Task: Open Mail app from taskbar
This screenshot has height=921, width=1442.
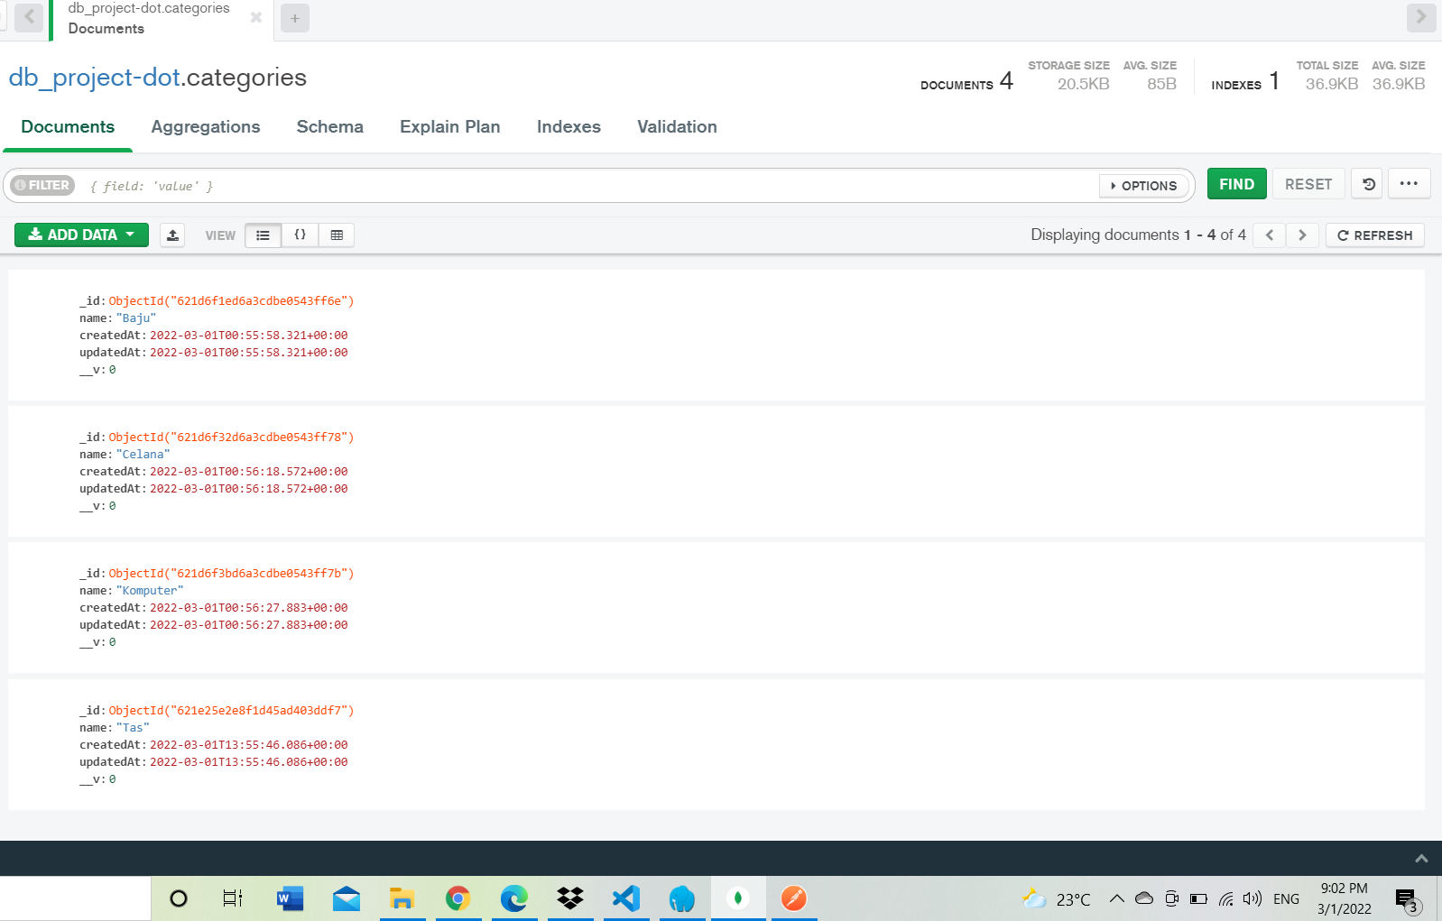Action: click(347, 898)
